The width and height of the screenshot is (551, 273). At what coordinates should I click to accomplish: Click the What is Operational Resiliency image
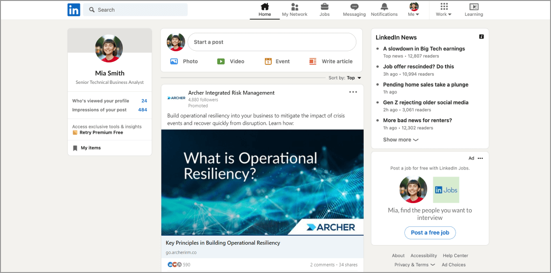[262, 183]
